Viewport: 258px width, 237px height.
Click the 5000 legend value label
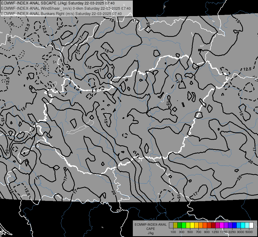click(x=249, y=232)
